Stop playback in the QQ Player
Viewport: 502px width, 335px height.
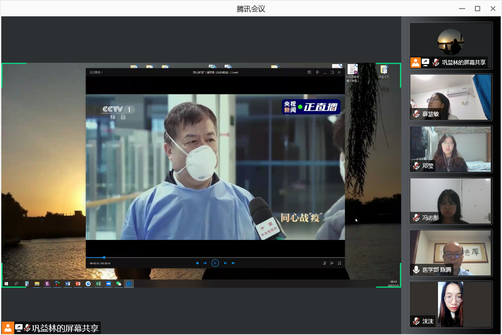(x=197, y=263)
